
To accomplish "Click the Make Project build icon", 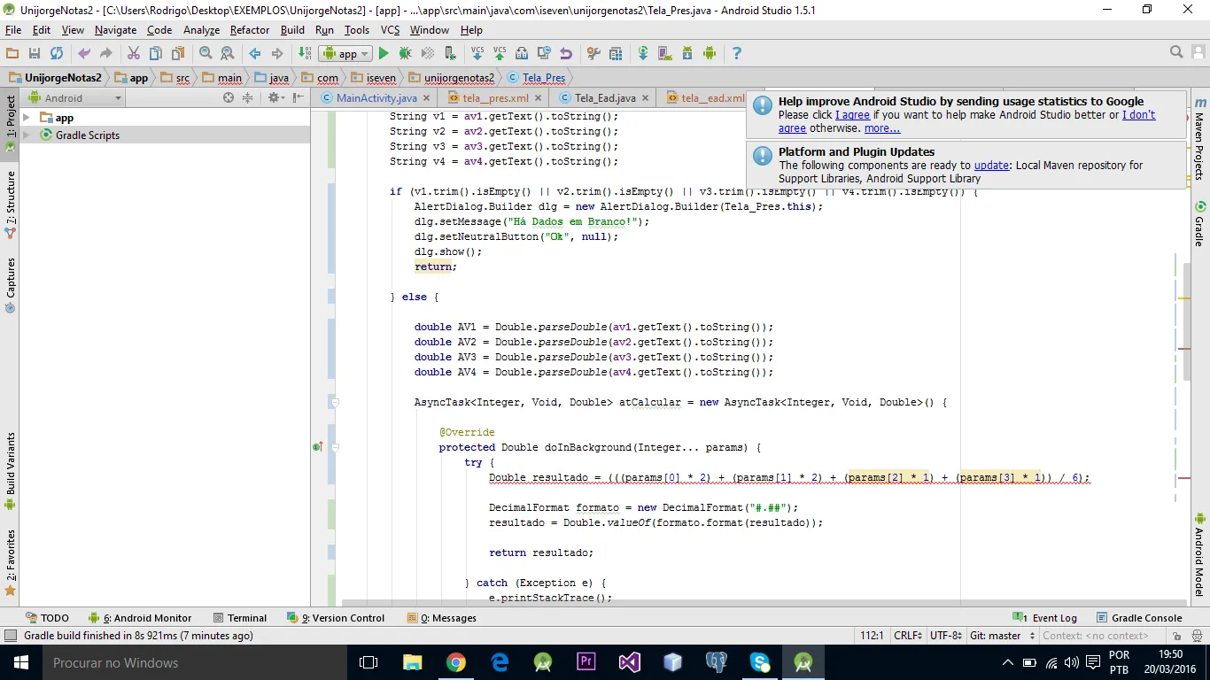I will tap(306, 54).
